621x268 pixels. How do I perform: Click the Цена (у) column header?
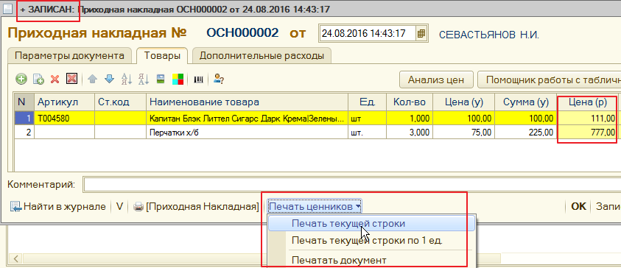coord(464,102)
